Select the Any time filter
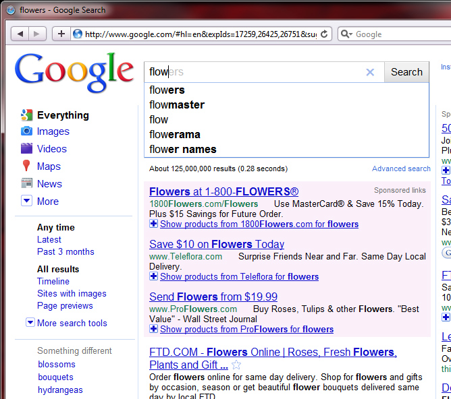 [x=56, y=227]
